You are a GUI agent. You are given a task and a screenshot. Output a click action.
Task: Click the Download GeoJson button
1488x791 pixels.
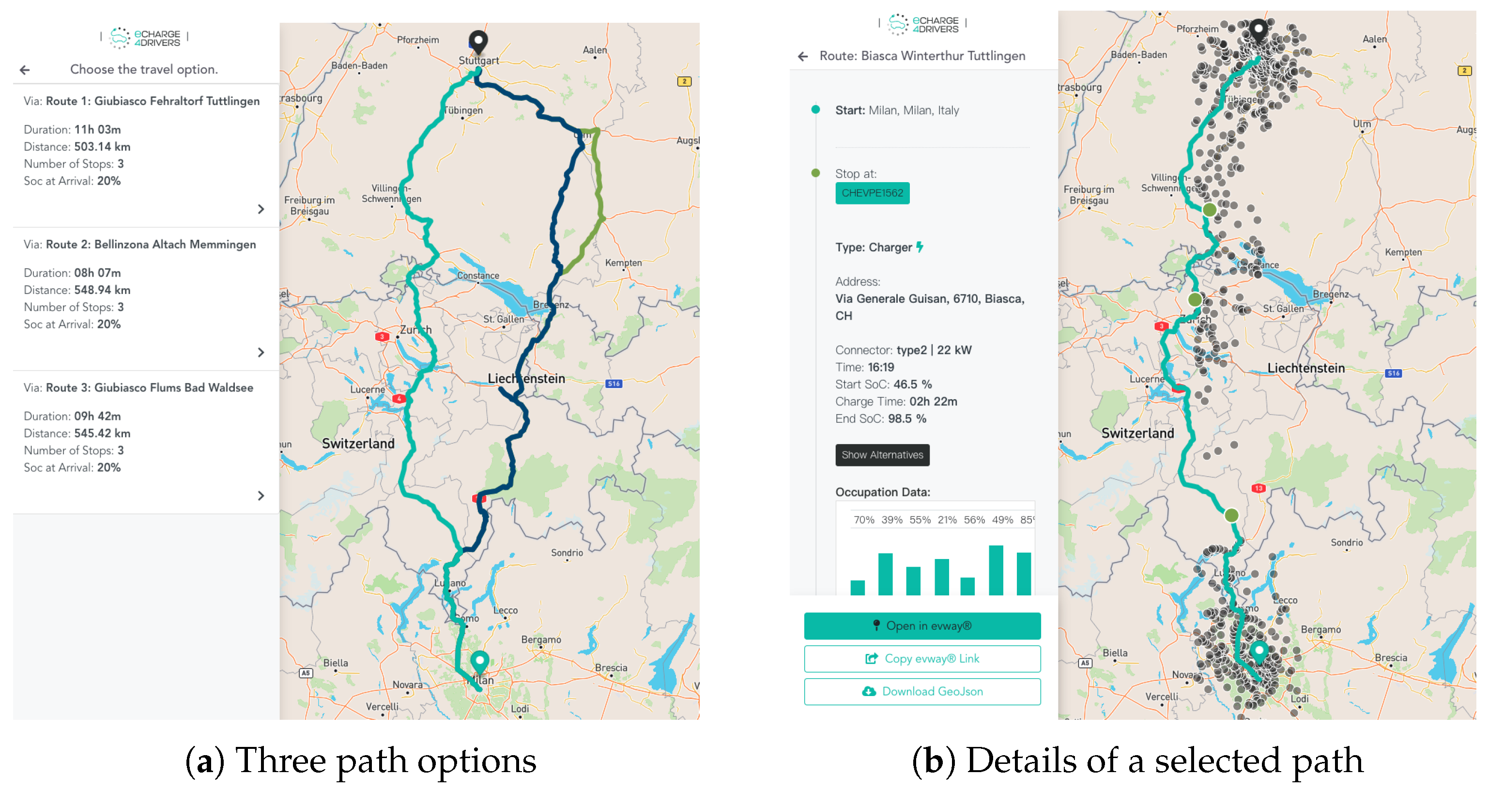click(x=922, y=692)
